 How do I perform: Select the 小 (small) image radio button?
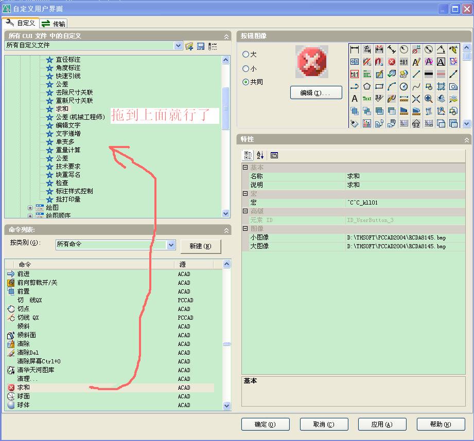pyautogui.click(x=246, y=68)
